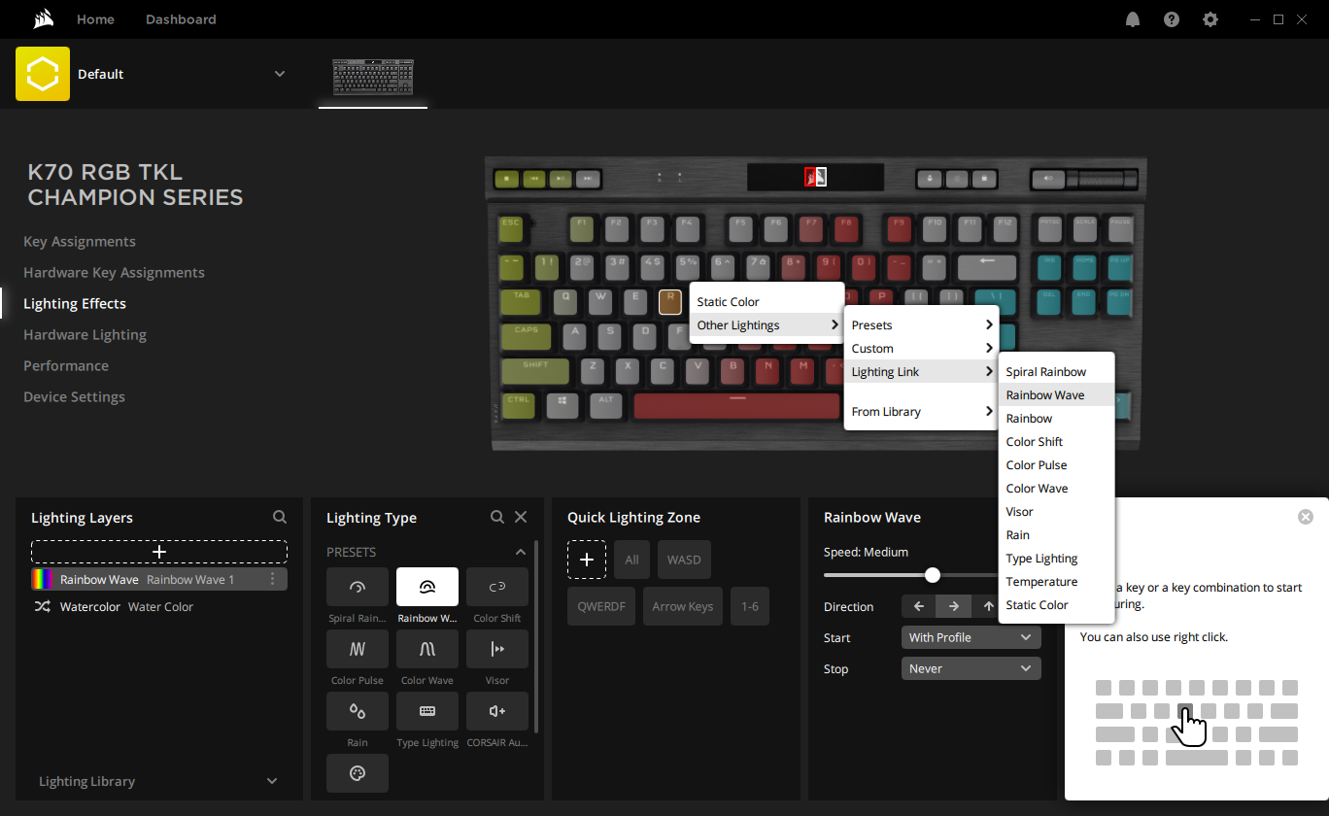This screenshot has height=816, width=1329.
Task: Choose the Color Wave preset icon
Action: pos(427,649)
